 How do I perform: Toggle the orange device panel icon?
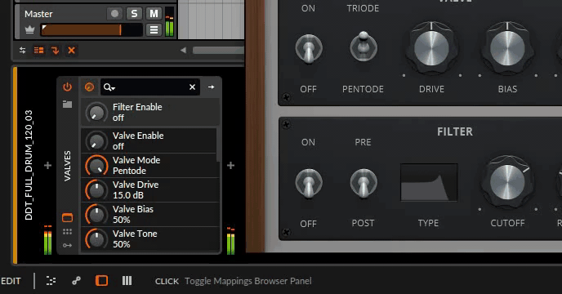102,281
